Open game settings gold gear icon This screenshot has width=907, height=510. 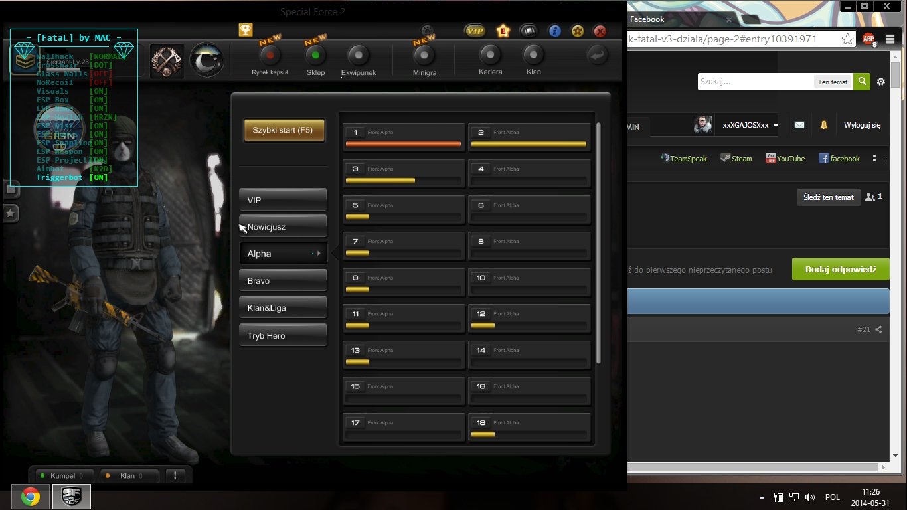point(577,31)
